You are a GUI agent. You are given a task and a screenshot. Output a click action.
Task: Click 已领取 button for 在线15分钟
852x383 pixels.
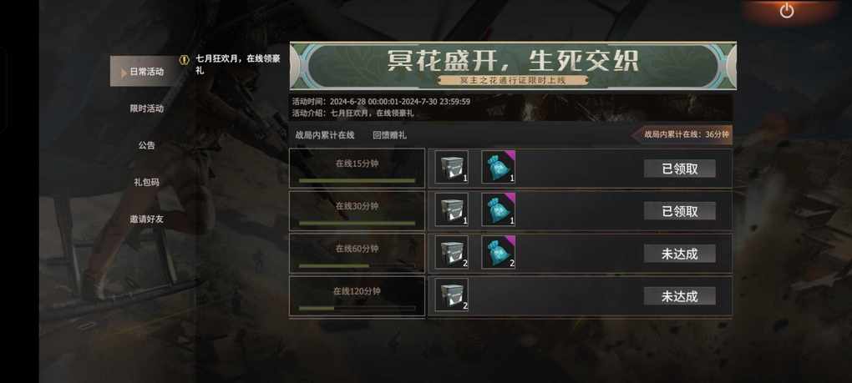[680, 169]
